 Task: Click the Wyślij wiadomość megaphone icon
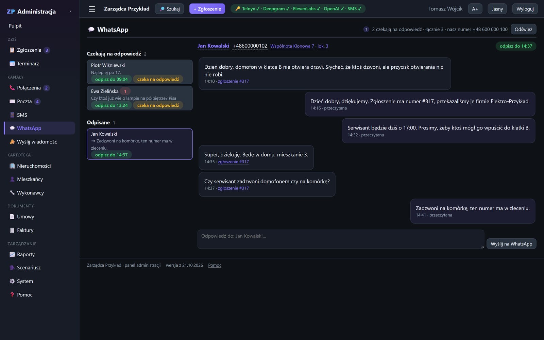coord(12,142)
